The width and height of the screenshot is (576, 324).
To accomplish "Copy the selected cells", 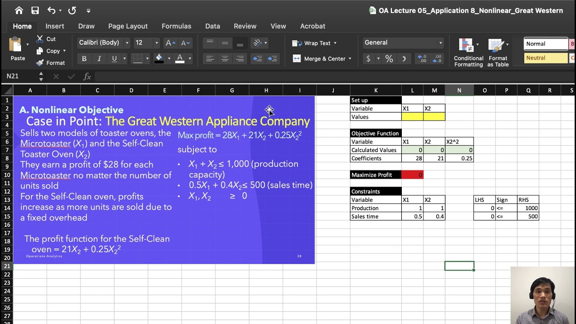I will coord(48,51).
